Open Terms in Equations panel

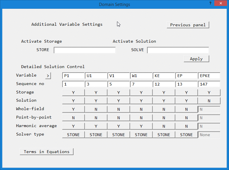coord(47,152)
